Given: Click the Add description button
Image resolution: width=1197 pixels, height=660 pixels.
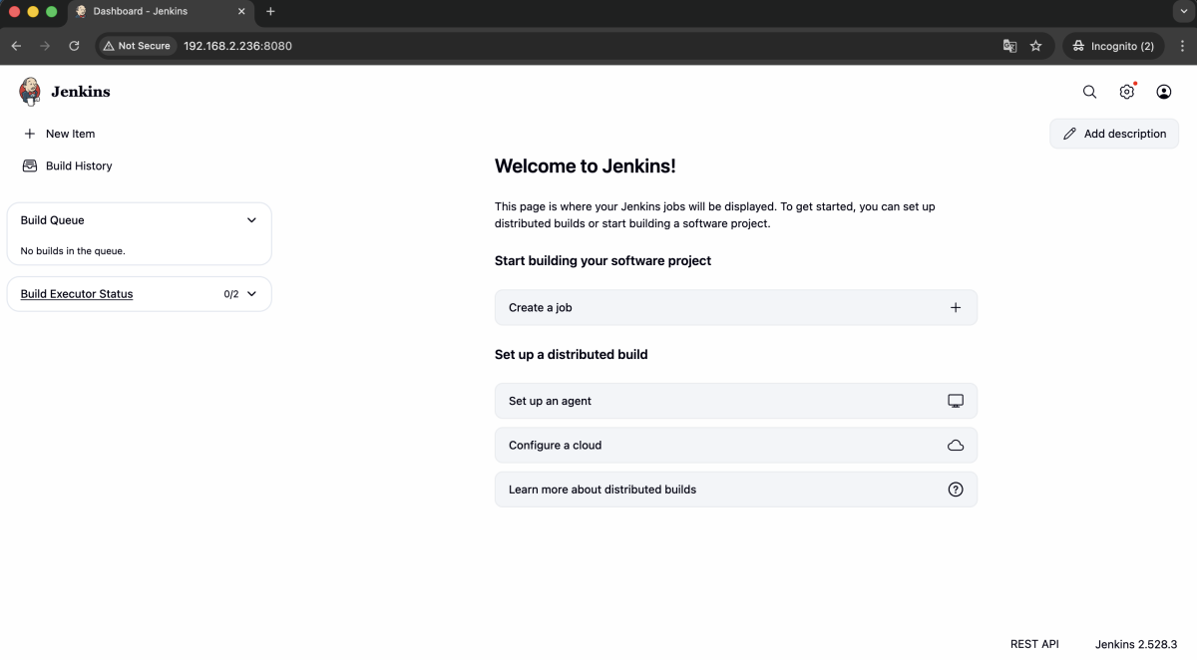Looking at the screenshot, I should 1114,134.
